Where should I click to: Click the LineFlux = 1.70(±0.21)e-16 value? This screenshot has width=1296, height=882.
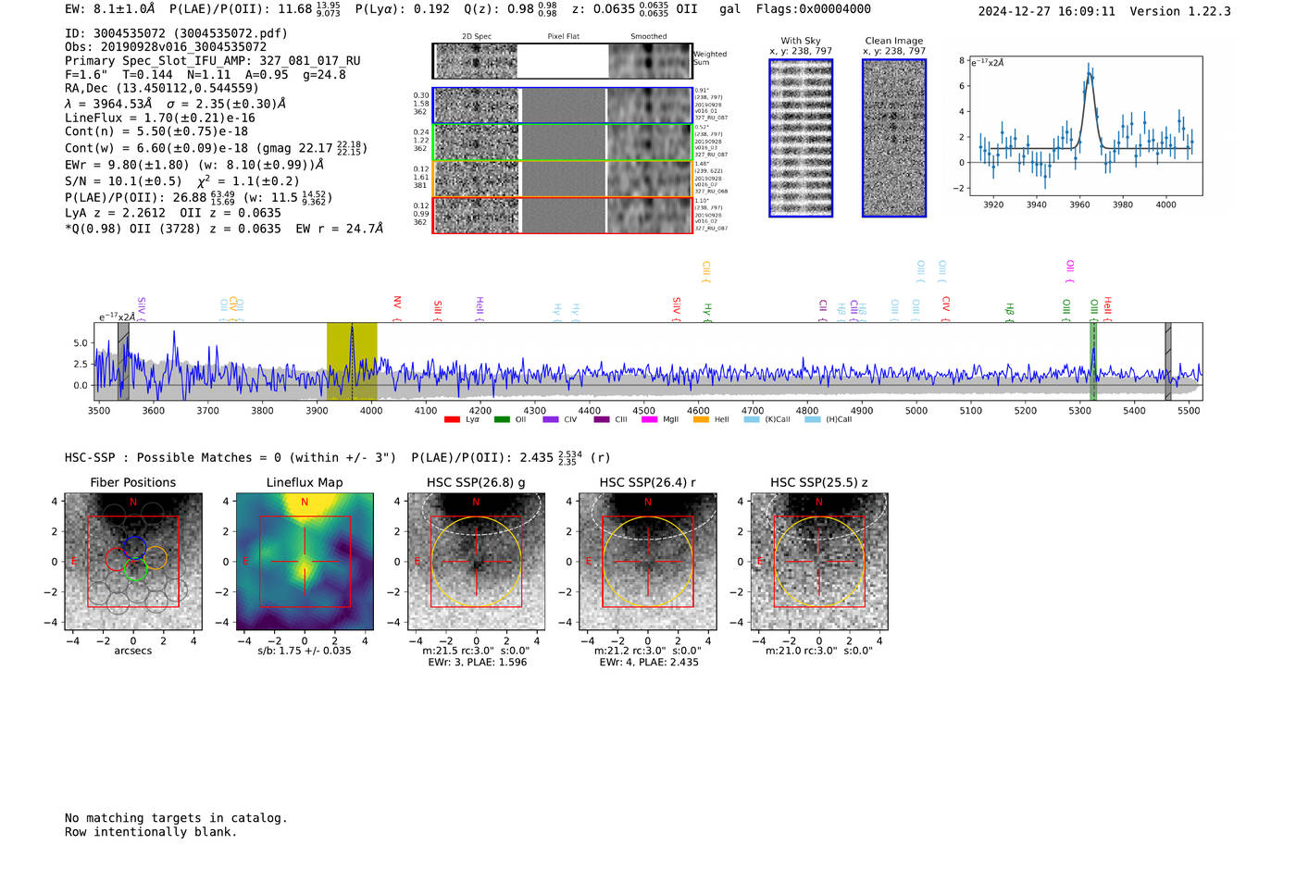click(x=160, y=118)
